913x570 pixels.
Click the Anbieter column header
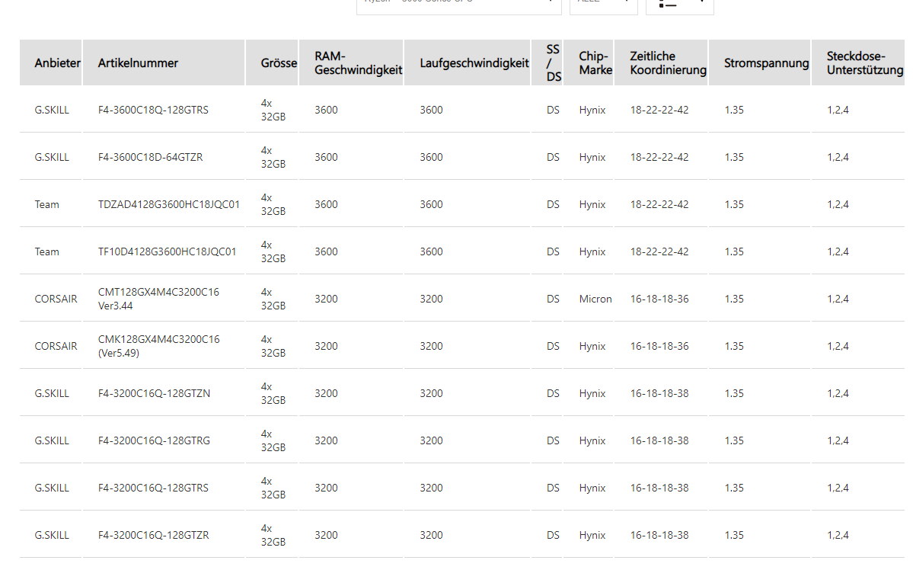[51, 63]
